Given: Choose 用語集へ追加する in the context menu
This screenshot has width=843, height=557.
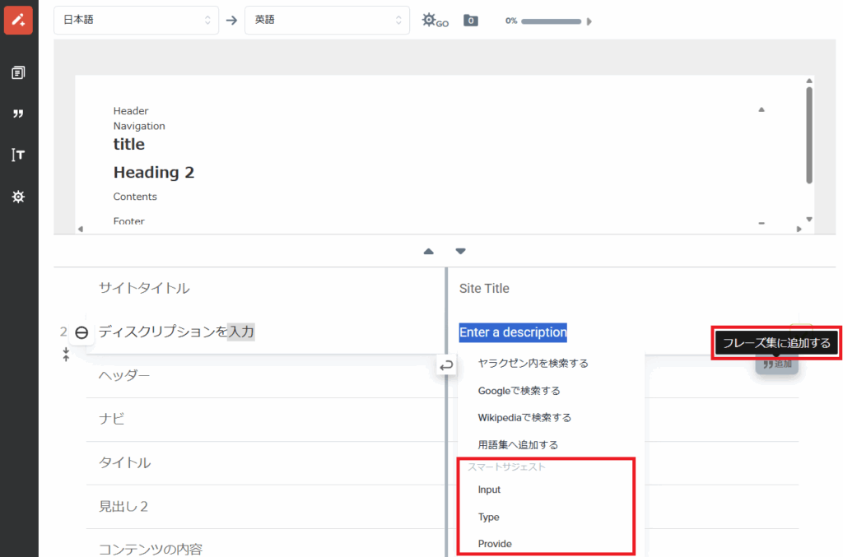Looking at the screenshot, I should coord(518,444).
